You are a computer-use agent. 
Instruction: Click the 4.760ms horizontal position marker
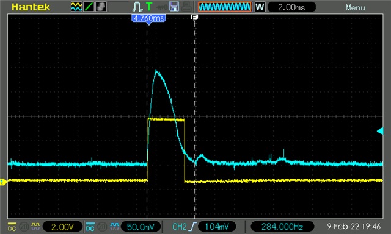[x=148, y=18]
